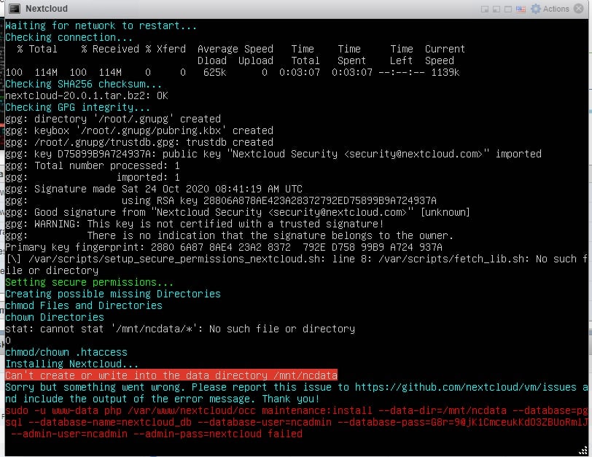592x457 pixels.
Task: Click the Nextcloud console terminal icon in the title bar
Action: click(15, 9)
